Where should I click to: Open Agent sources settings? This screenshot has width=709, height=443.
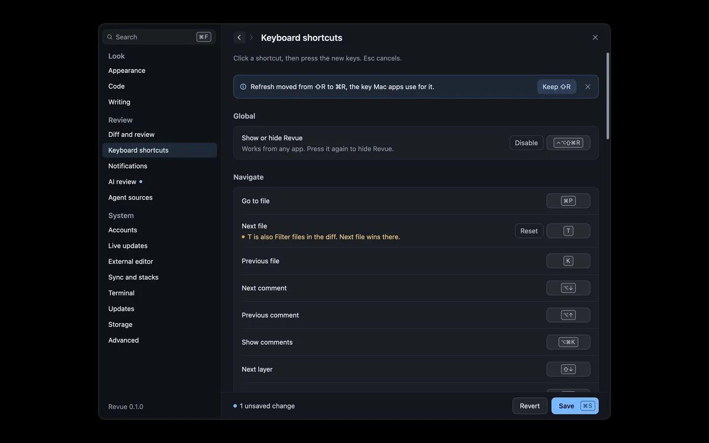(x=160, y=197)
